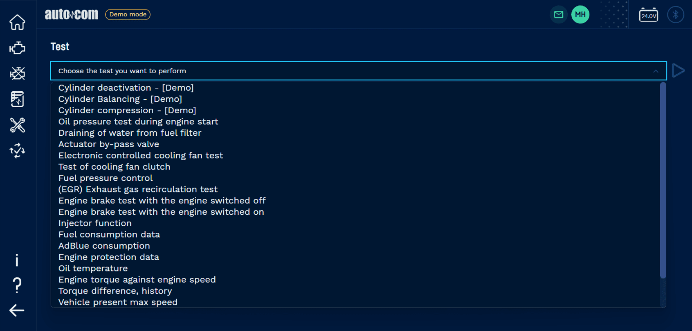The image size is (692, 331).
Task: Go to the Home screen icon
Action: point(17,22)
